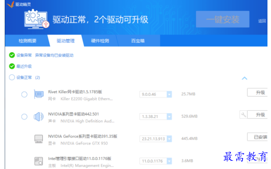This screenshot has width=271, height=169.
Task: Click the Intel(R) Management Engin... device text
Action: coord(87,165)
